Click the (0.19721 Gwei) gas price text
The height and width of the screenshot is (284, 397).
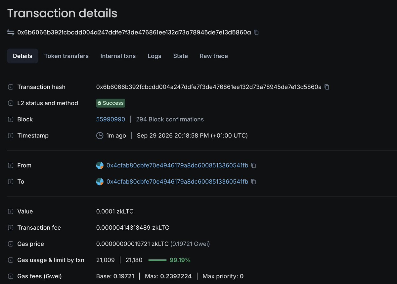click(190, 244)
